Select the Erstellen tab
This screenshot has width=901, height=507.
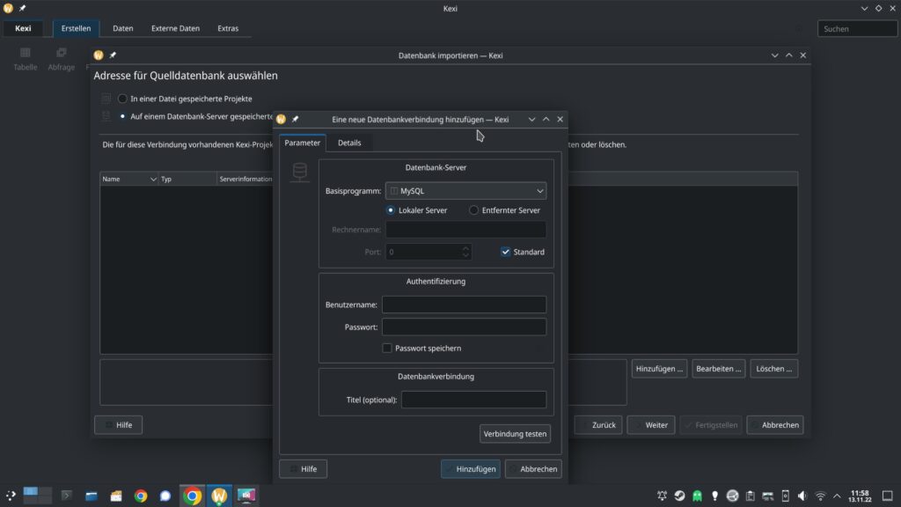coord(76,28)
